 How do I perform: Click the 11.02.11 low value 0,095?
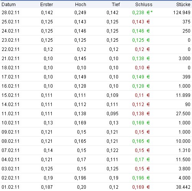(112, 114)
